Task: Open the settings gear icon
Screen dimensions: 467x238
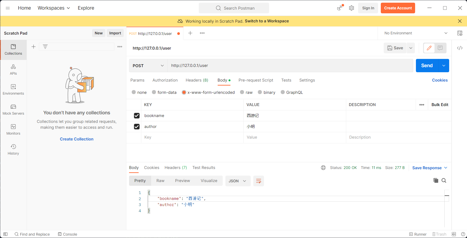Action: (352, 8)
